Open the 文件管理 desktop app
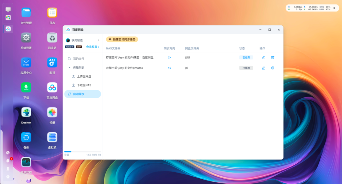342x184 pixels. pyautogui.click(x=26, y=13)
